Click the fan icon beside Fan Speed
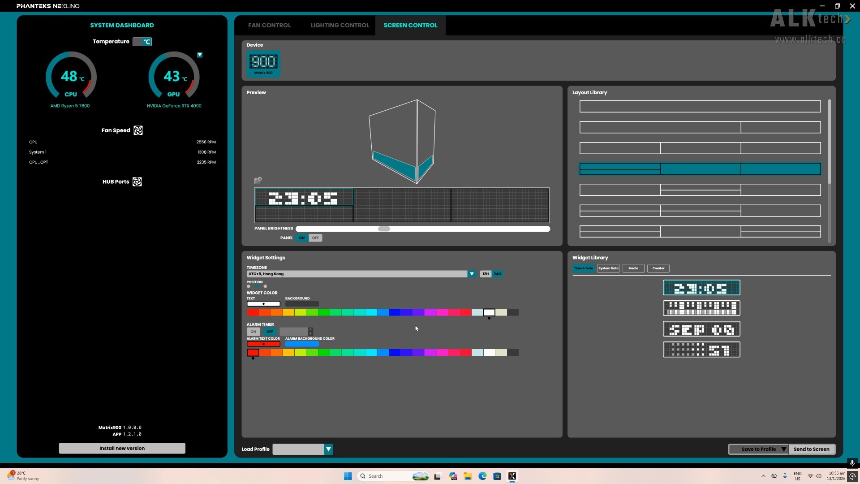This screenshot has width=860, height=484. (x=138, y=130)
